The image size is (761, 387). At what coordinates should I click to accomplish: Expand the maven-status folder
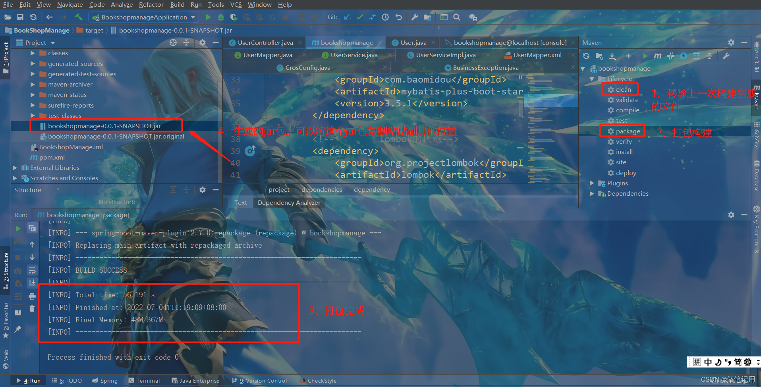pyautogui.click(x=33, y=94)
